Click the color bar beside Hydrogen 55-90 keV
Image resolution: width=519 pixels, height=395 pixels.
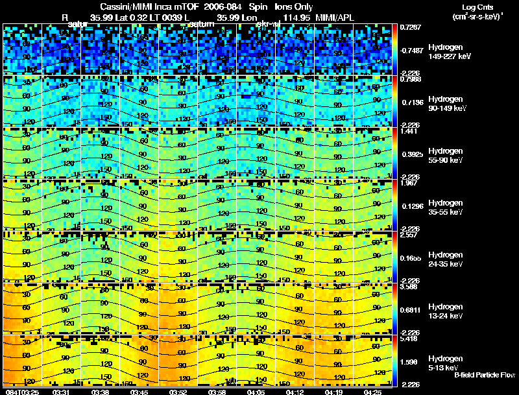394,154
